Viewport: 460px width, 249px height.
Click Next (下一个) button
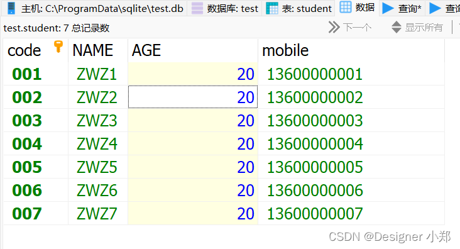tap(349, 27)
